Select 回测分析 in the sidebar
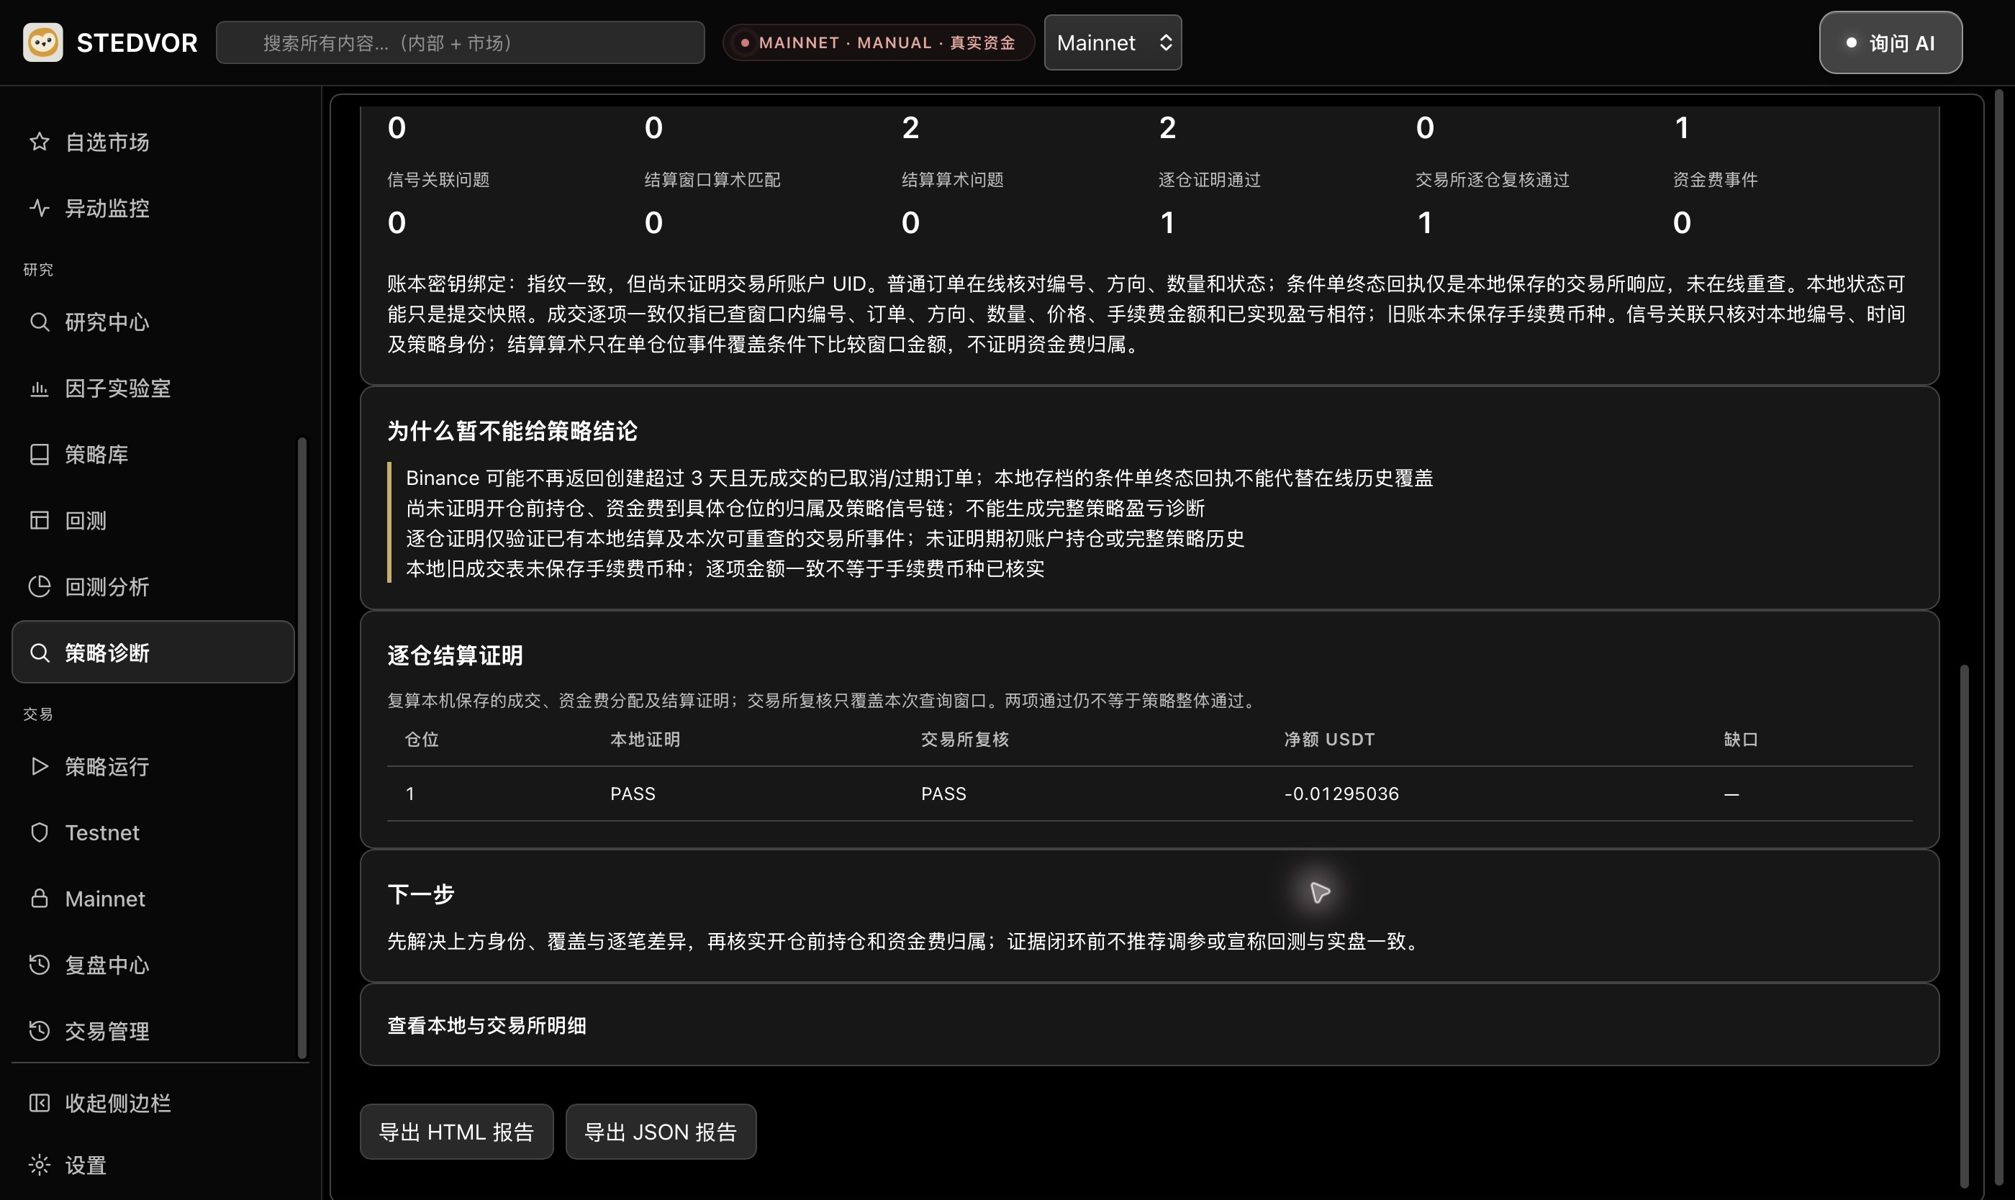This screenshot has width=2015, height=1200. coord(154,586)
